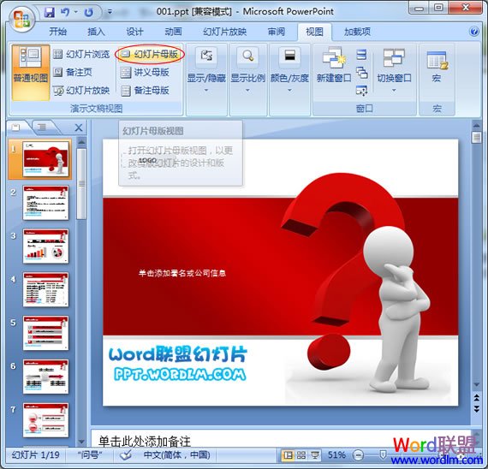Open PowerPoint help question mark icon
Screen dimensions: 488x469
click(474, 31)
